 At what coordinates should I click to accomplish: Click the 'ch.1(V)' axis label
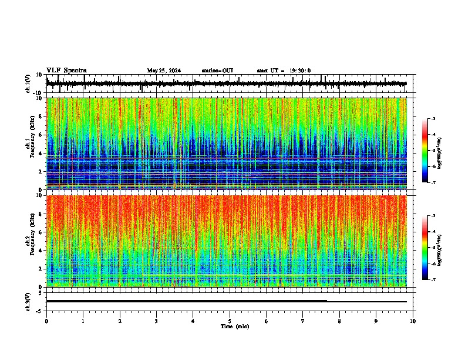point(28,84)
